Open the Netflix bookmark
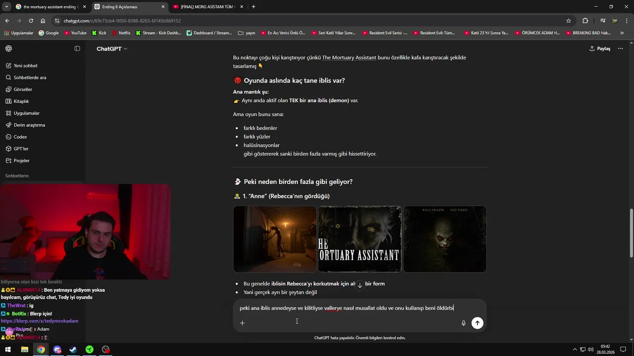 (x=121, y=33)
